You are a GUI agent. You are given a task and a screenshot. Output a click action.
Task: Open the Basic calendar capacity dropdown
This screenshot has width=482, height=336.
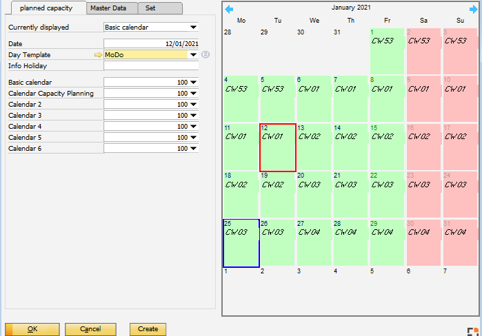pyautogui.click(x=194, y=83)
